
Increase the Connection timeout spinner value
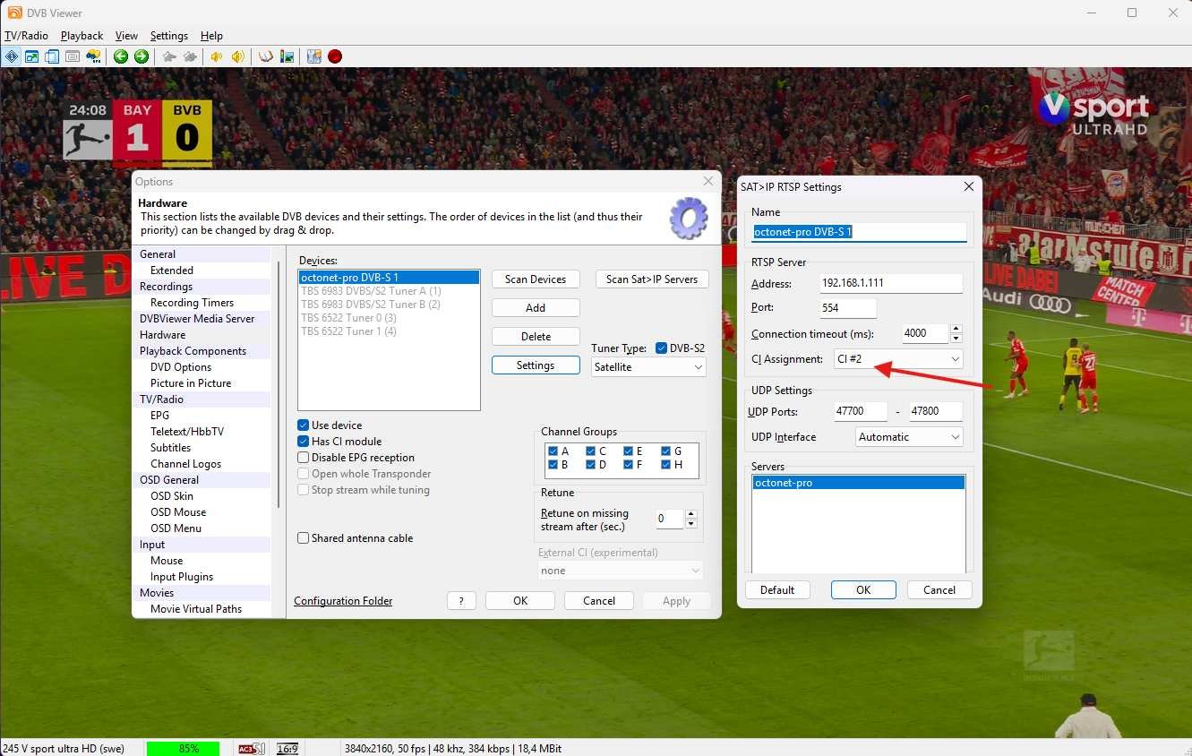coord(956,330)
